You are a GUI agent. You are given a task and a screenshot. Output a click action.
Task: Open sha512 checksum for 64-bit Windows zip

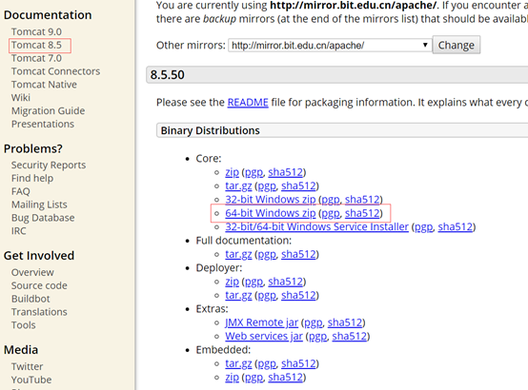click(x=362, y=213)
